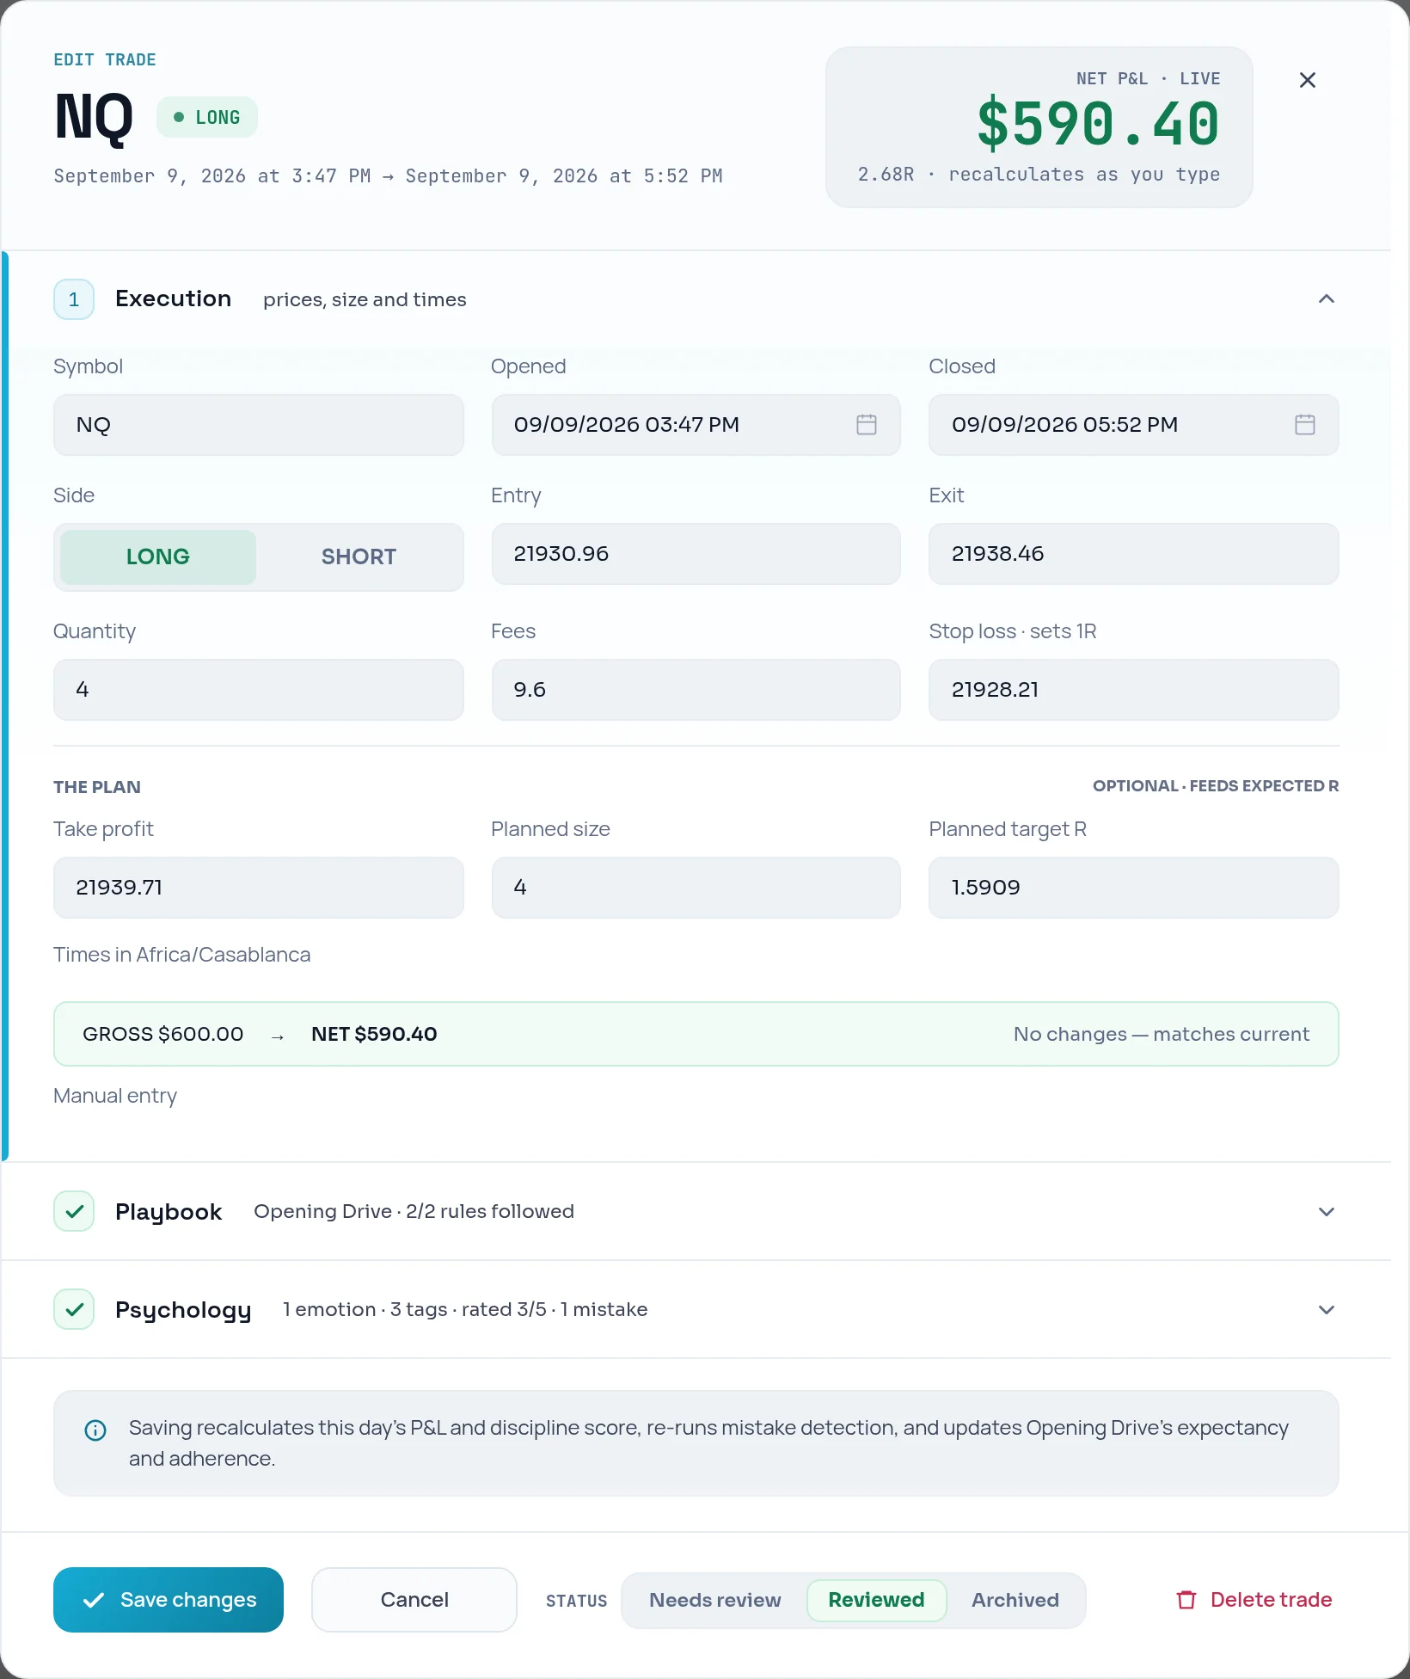1410x1679 pixels.
Task: Click '2.68R · recalculates as you type'
Action: pyautogui.click(x=1039, y=175)
